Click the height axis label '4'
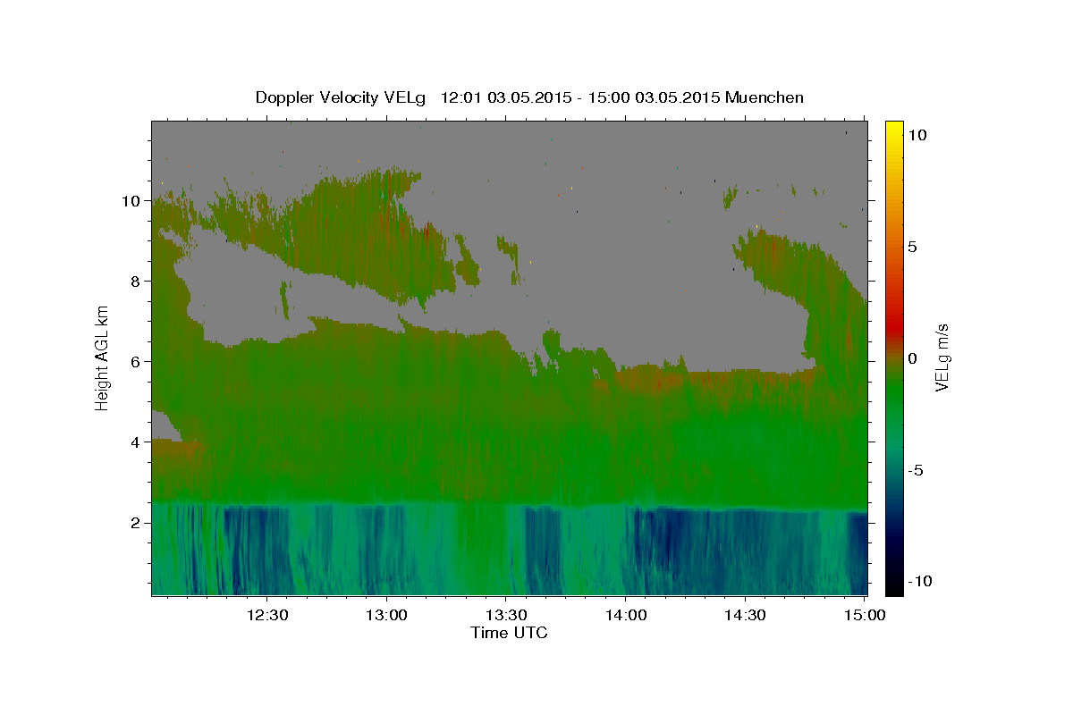 (135, 442)
